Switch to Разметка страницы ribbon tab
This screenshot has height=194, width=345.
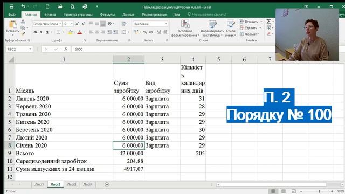78,15
